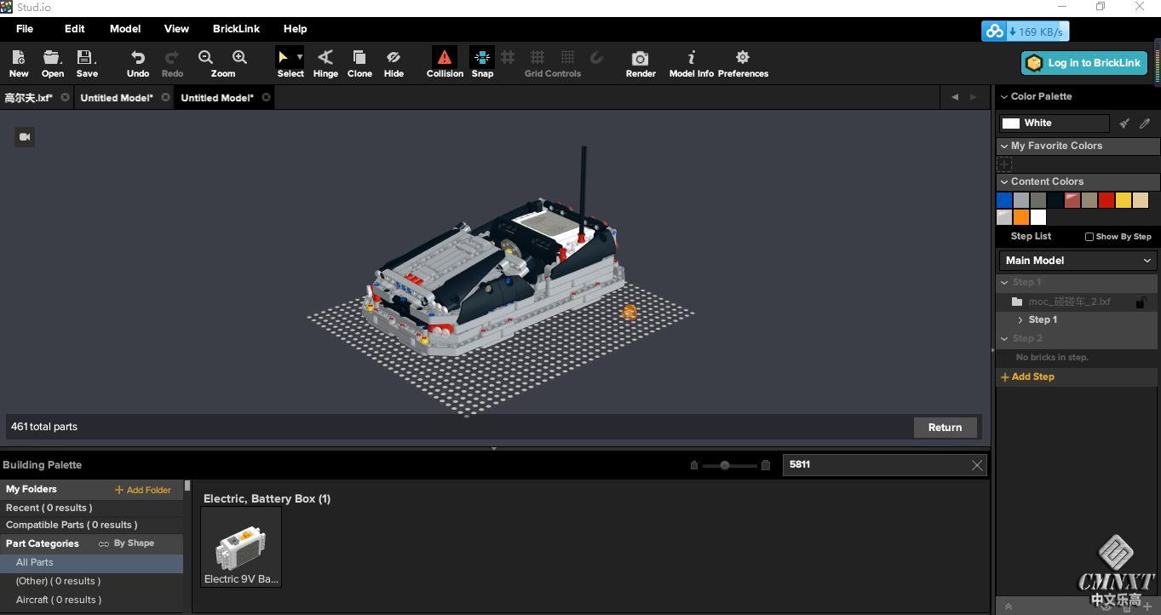
Task: Switch to the 高尔夫.lxf tab
Action: pos(29,98)
